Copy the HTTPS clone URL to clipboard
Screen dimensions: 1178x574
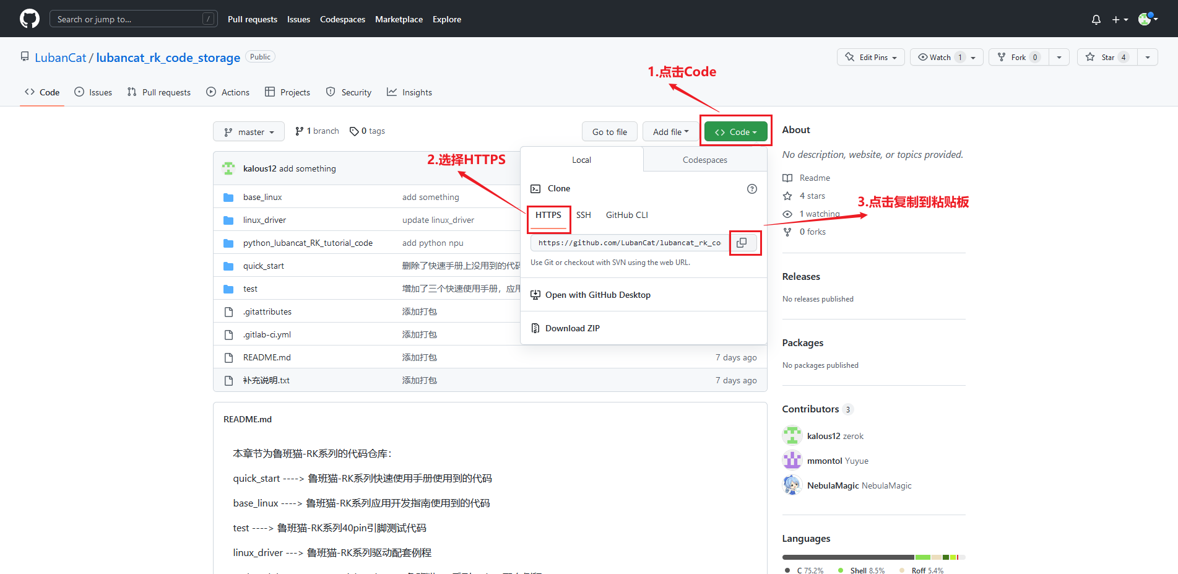point(742,243)
